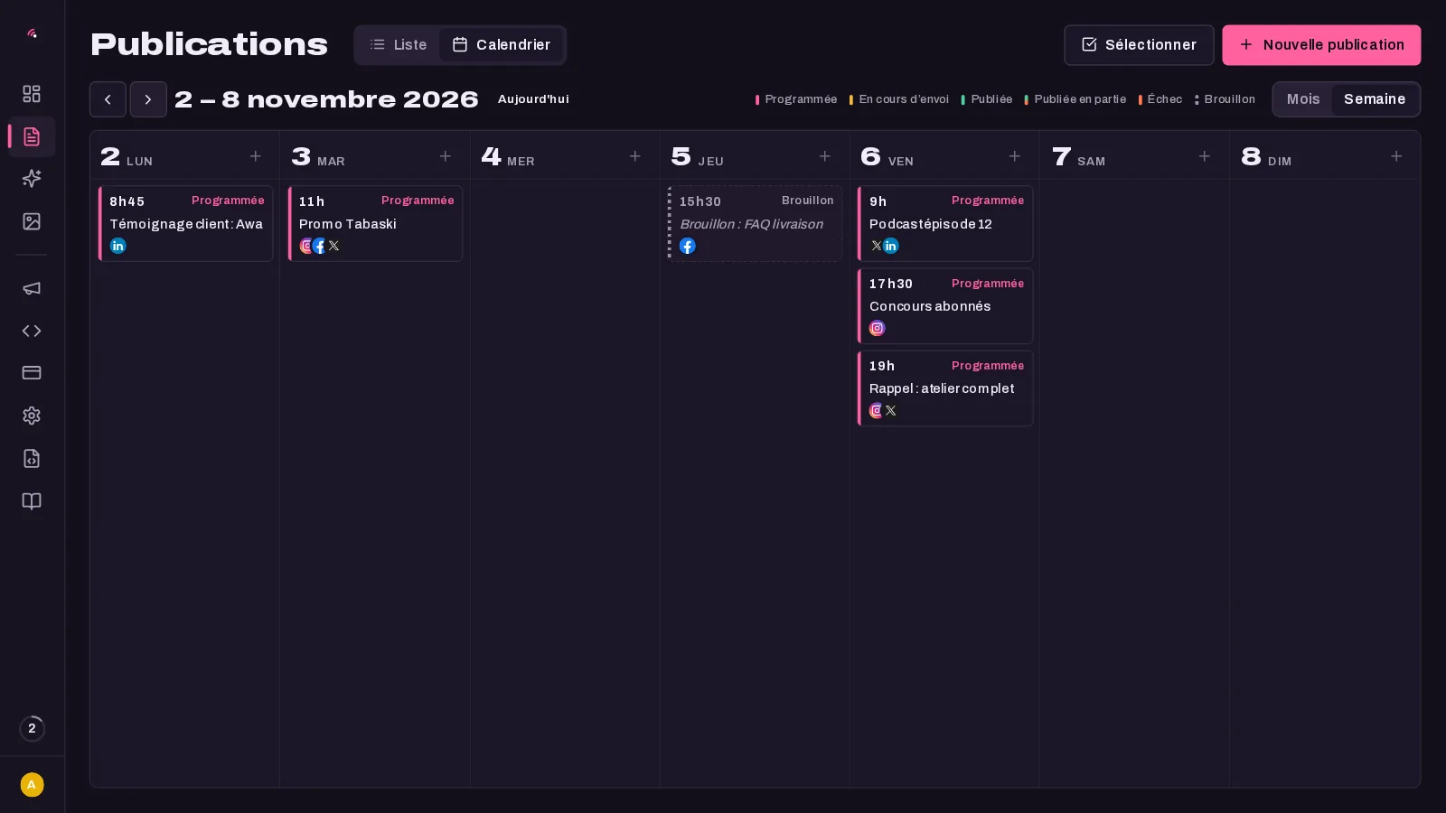This screenshot has width=1446, height=813.
Task: Click the app logo in sidebar
Action: pos(32,33)
